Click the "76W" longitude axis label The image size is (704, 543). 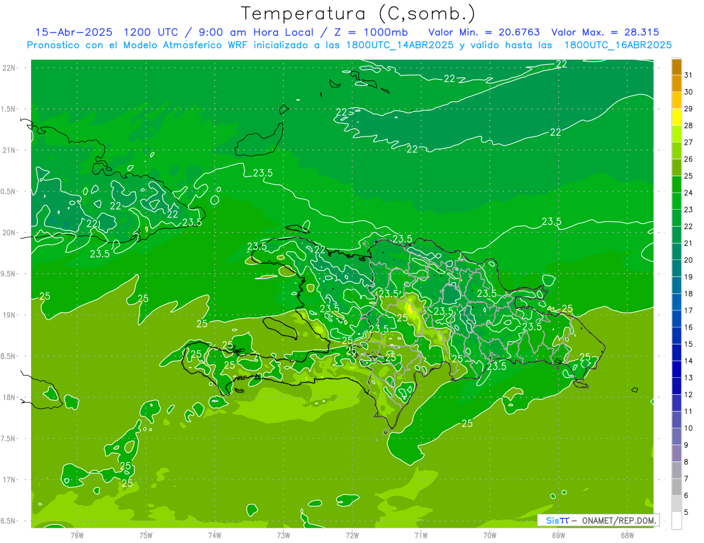77,534
